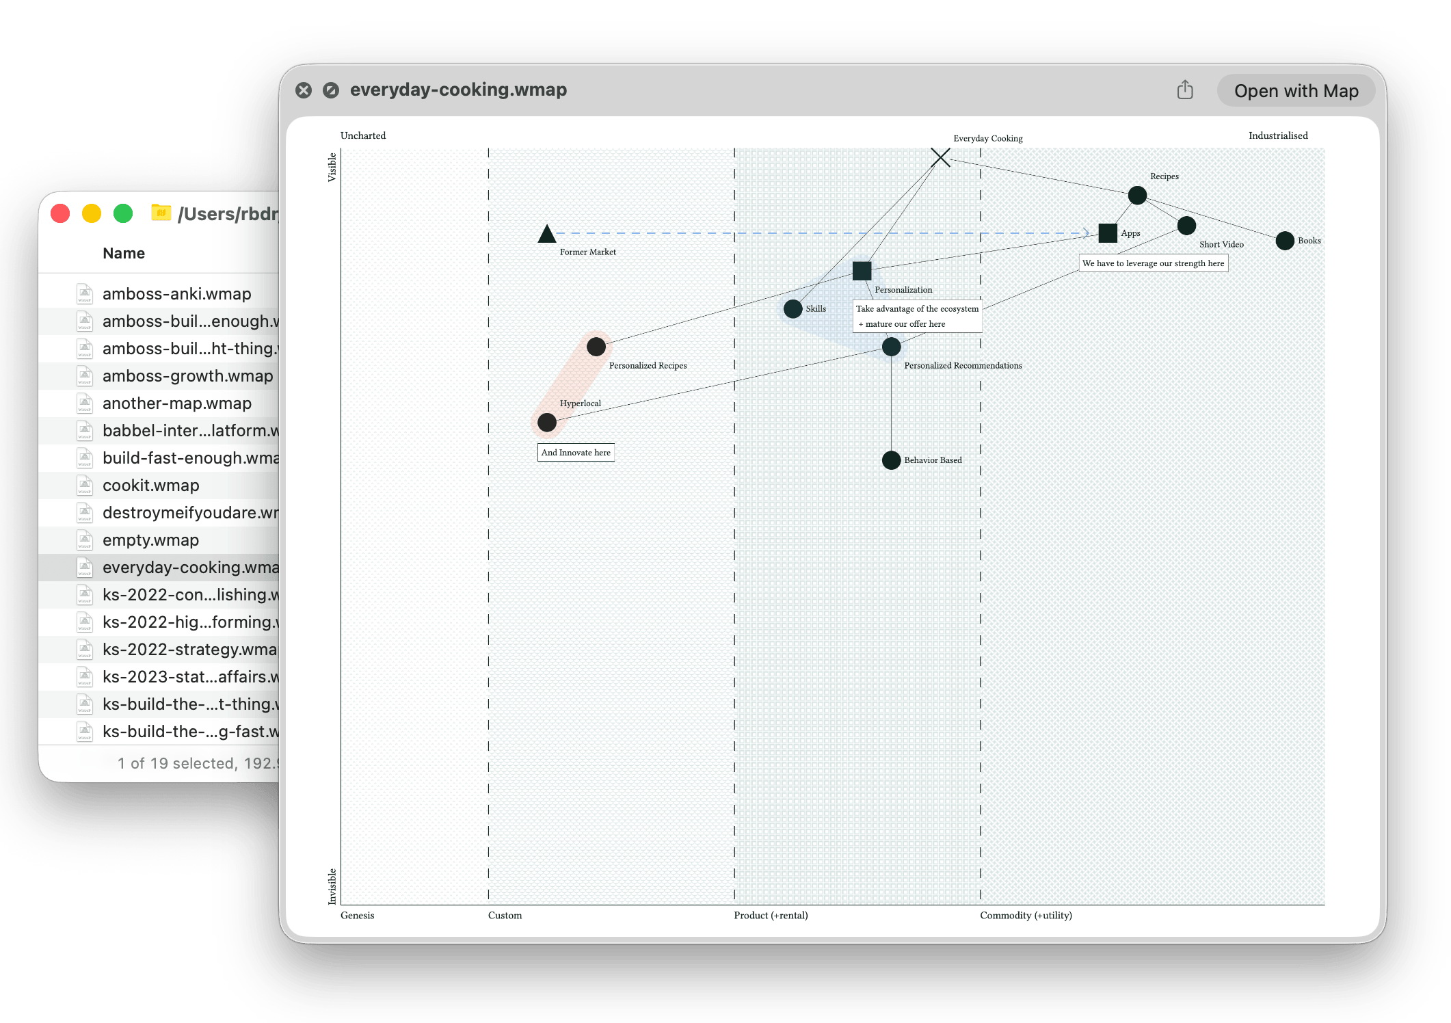Click the Former Market triangle node
1451x1023 pixels.
[x=546, y=235]
